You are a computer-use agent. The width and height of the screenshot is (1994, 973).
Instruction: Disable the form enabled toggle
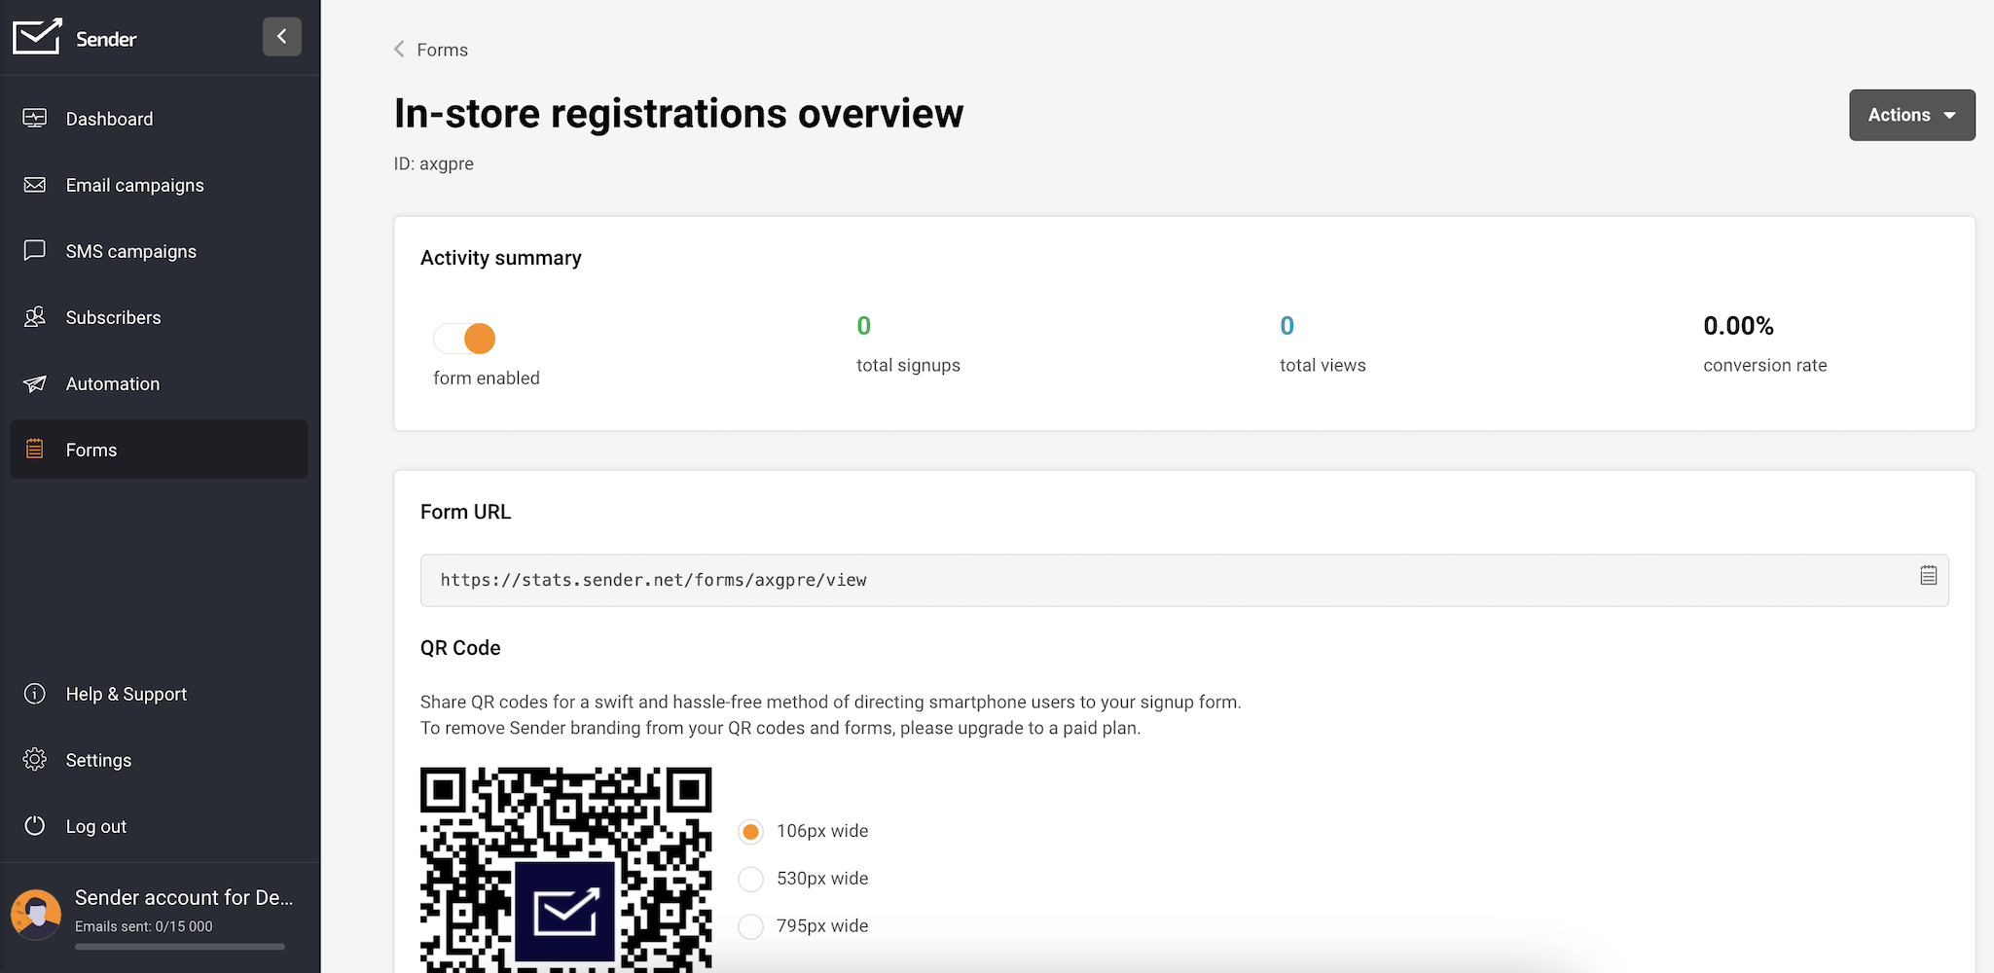(x=465, y=339)
